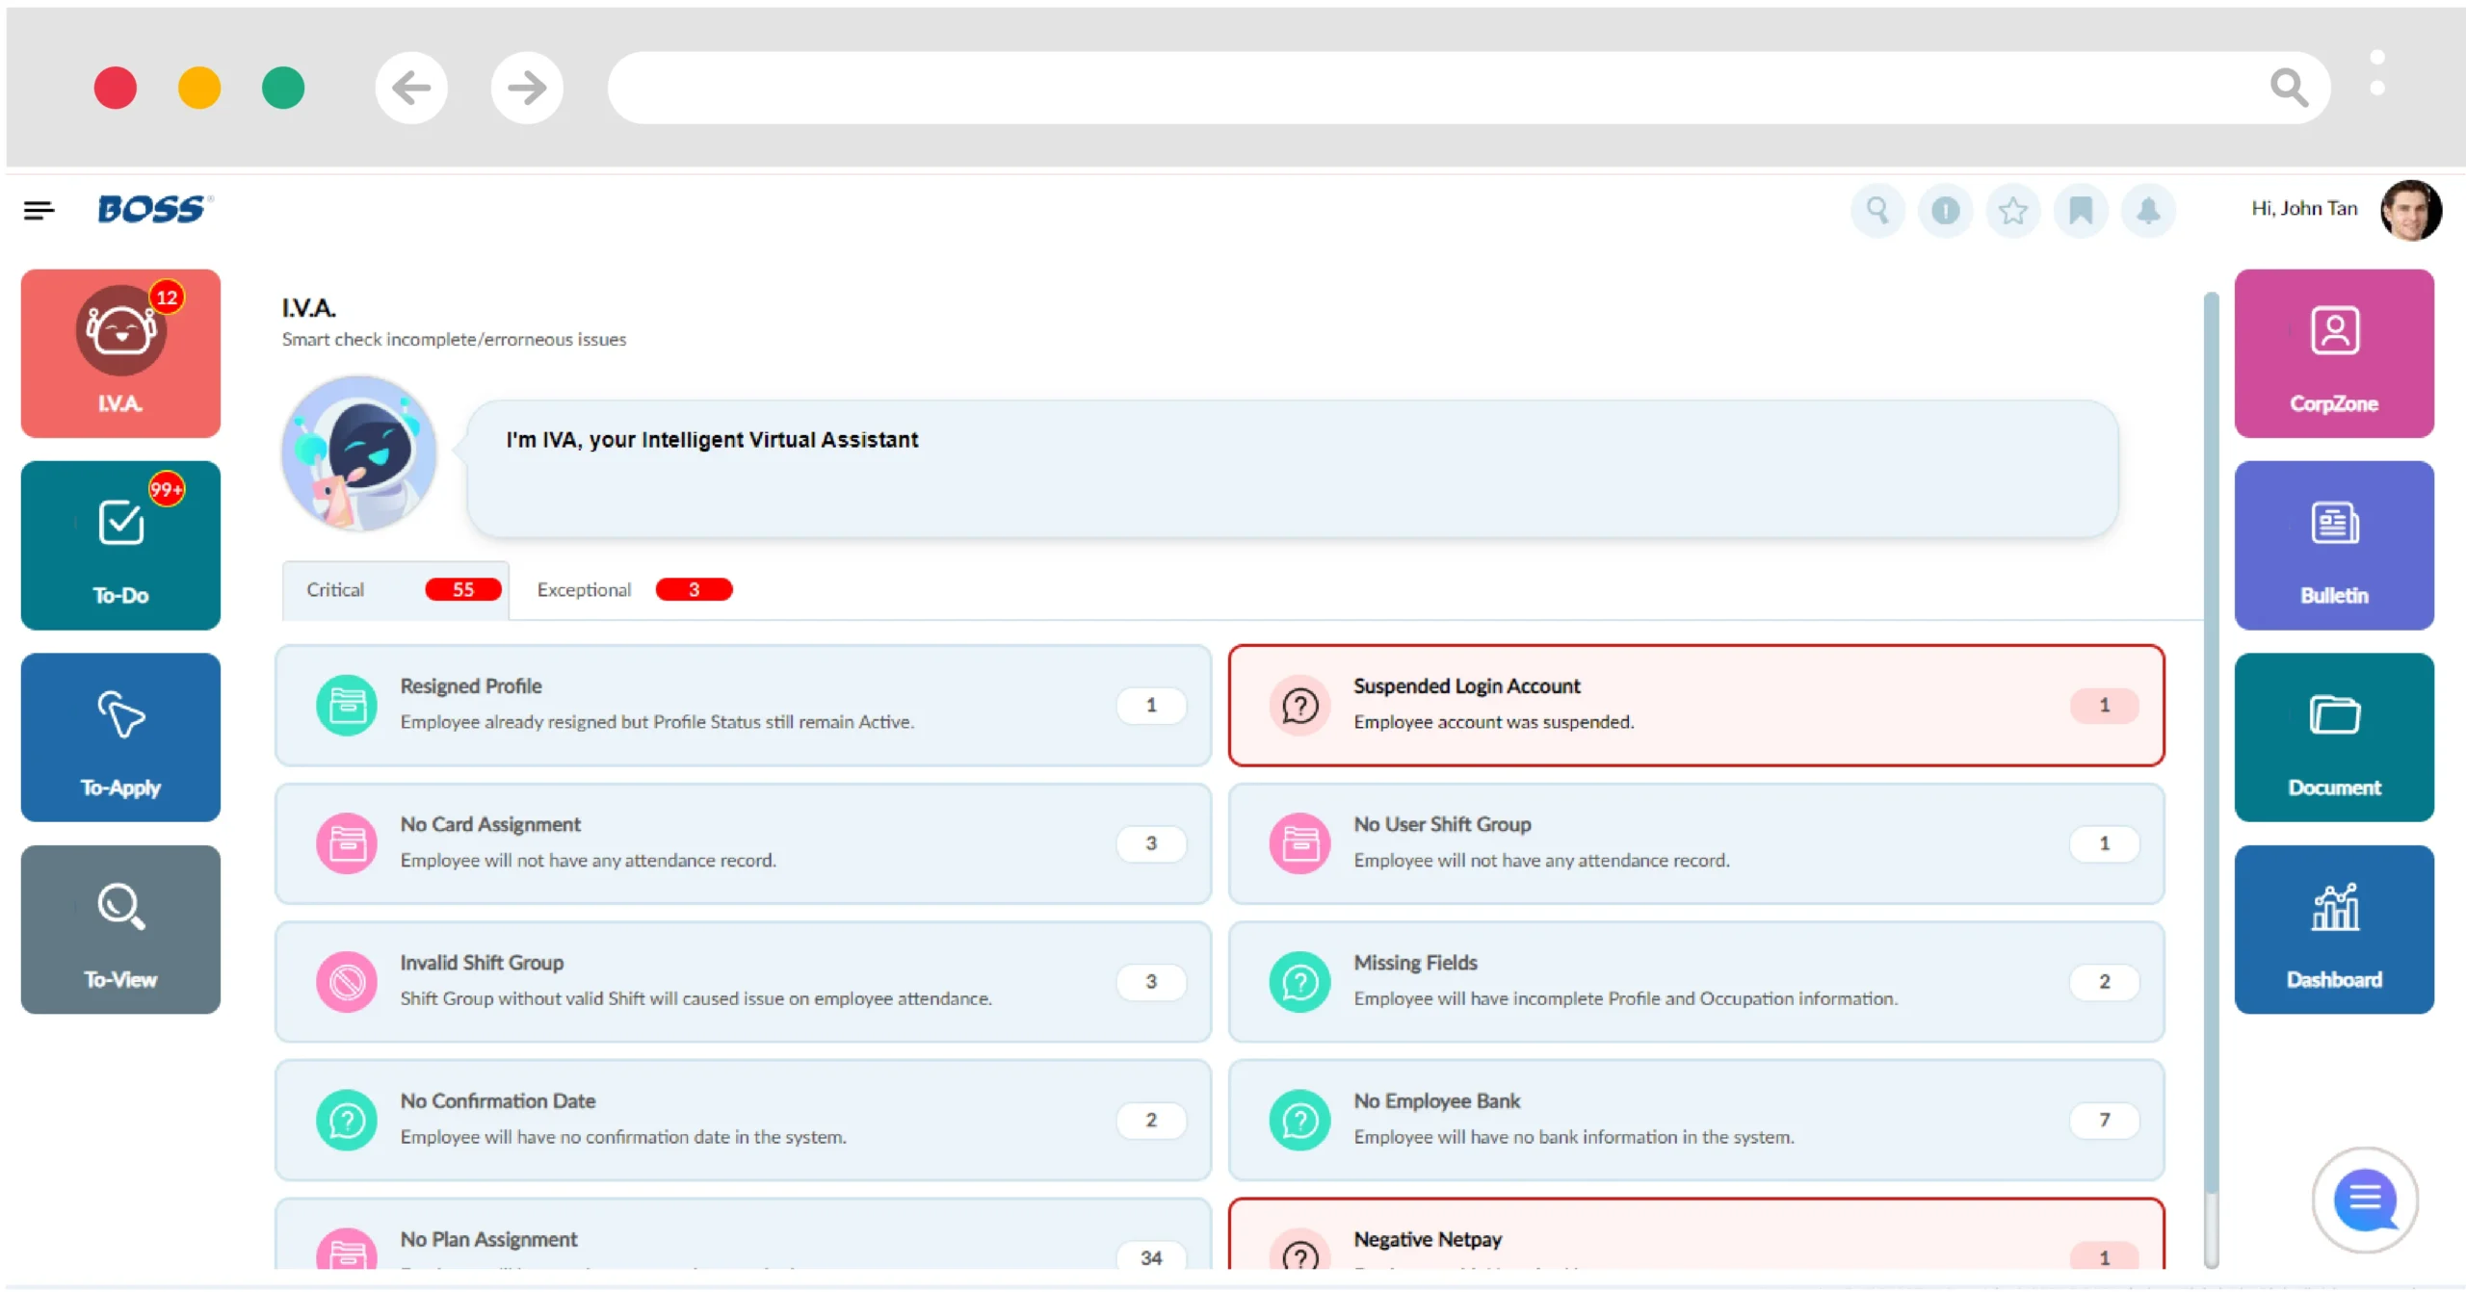Open the Negative Netpay title

coord(1428,1240)
